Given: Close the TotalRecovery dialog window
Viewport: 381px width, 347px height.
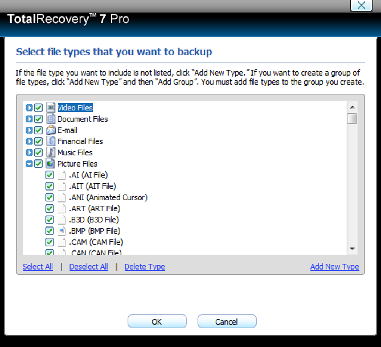Looking at the screenshot, I should (x=361, y=5).
